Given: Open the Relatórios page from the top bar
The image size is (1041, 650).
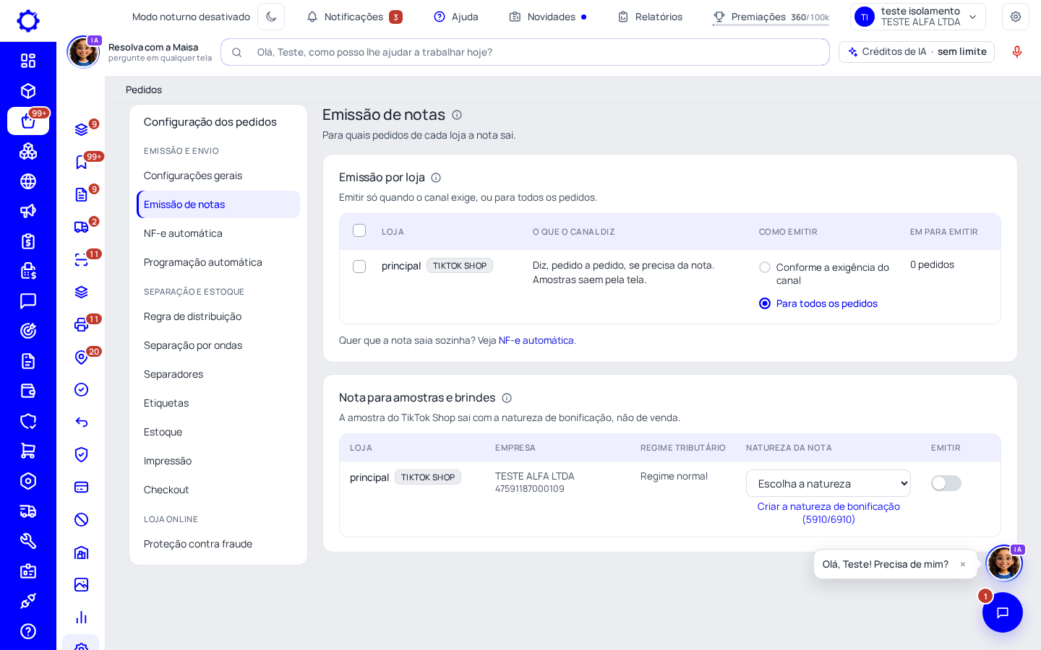Looking at the screenshot, I should 650,17.
